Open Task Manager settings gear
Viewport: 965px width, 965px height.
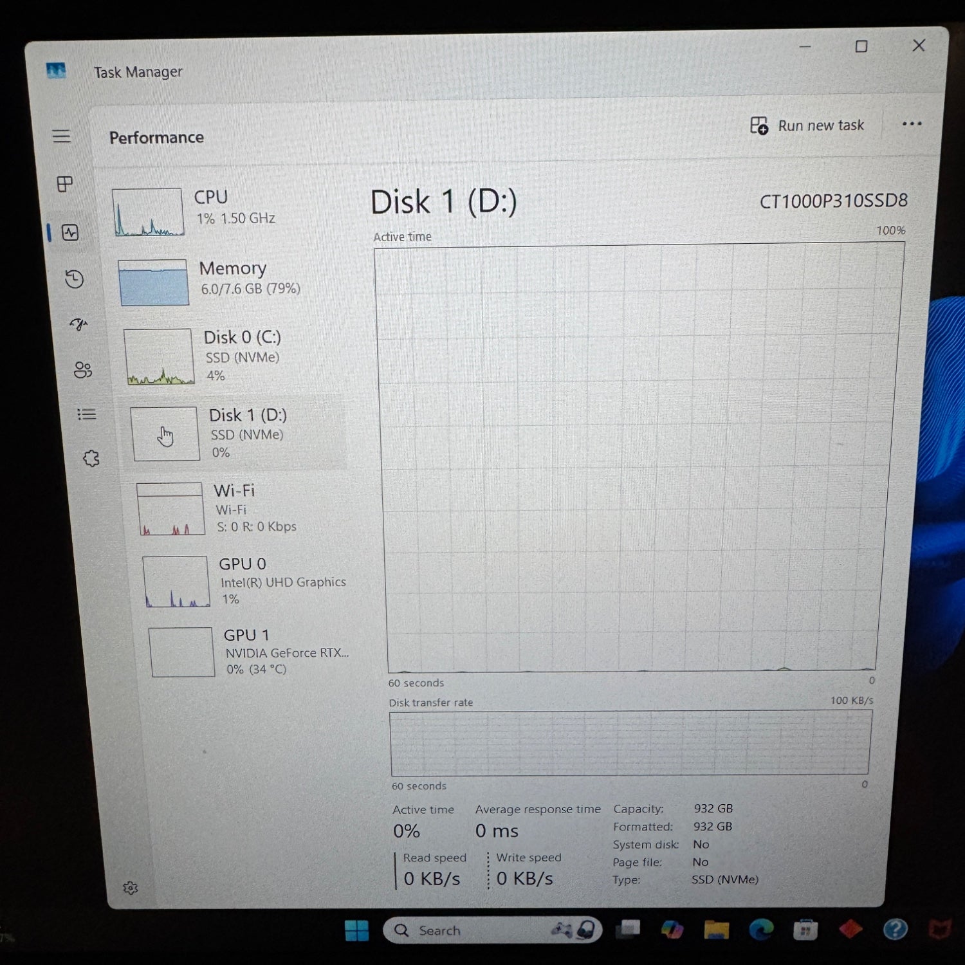pos(130,888)
